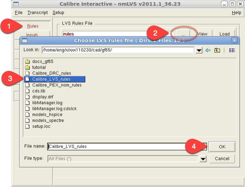Switch to the Rules tab in sidebar
This screenshot has height=187, width=245.
tap(33, 26)
